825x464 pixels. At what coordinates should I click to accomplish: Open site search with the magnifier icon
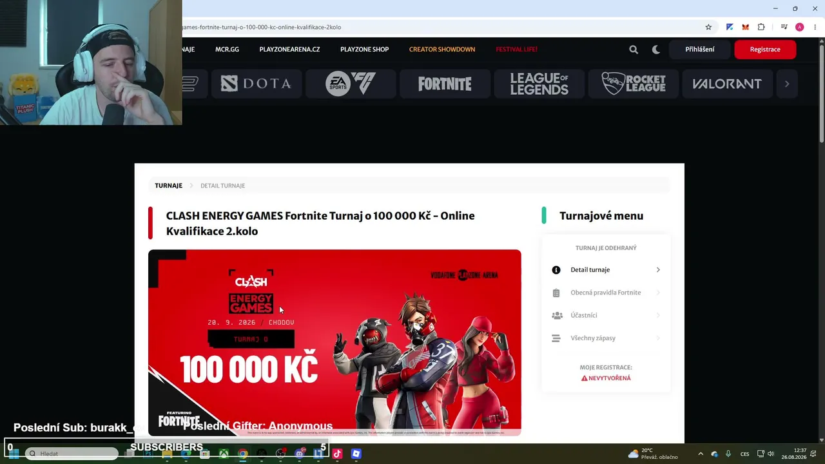634,50
